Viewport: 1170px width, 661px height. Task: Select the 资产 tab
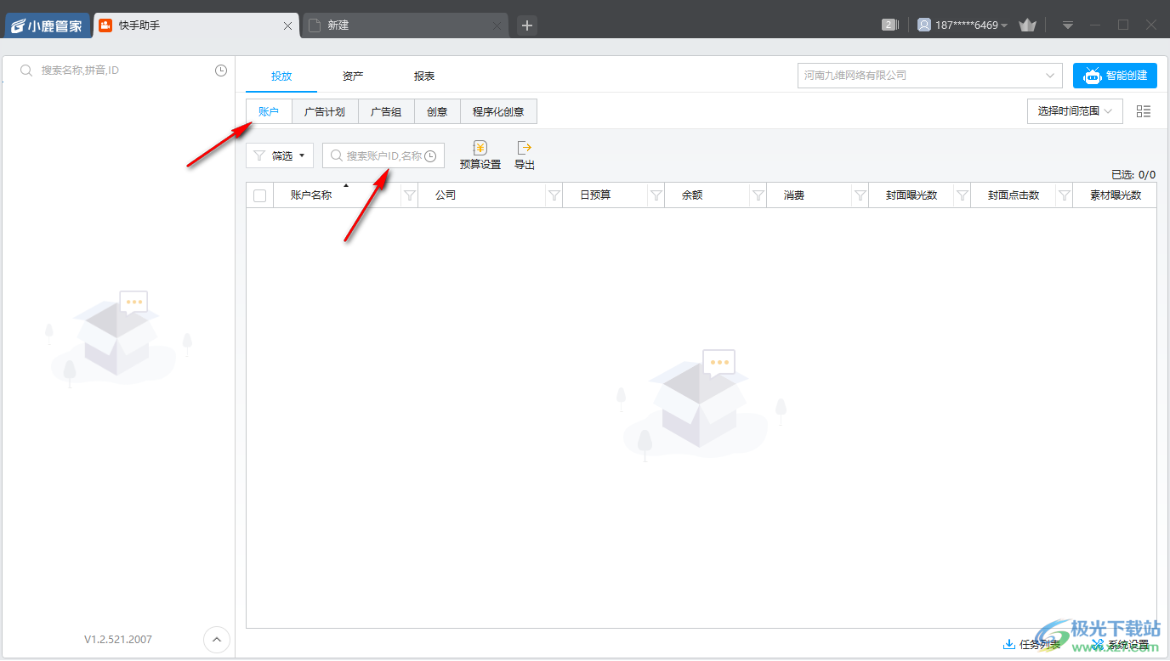353,76
